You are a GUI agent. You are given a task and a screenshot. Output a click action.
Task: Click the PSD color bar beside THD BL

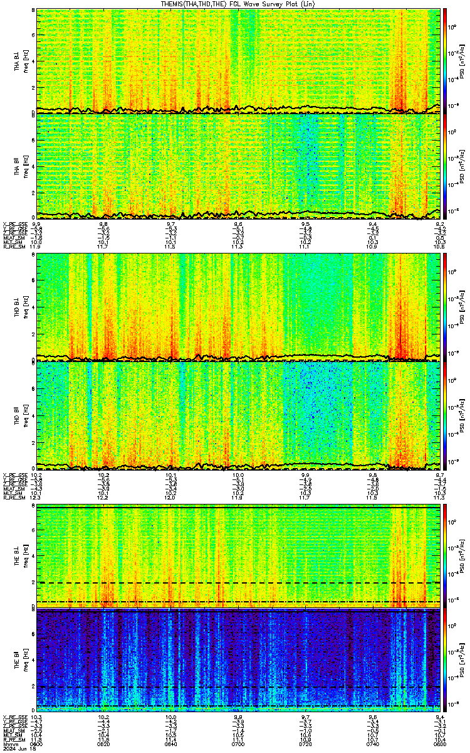click(x=445, y=307)
